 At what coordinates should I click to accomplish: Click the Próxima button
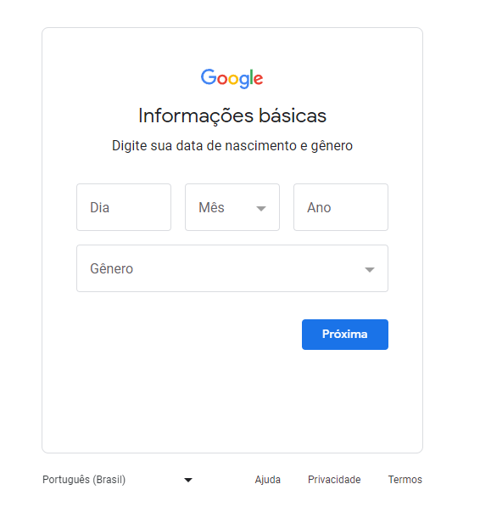pos(345,335)
